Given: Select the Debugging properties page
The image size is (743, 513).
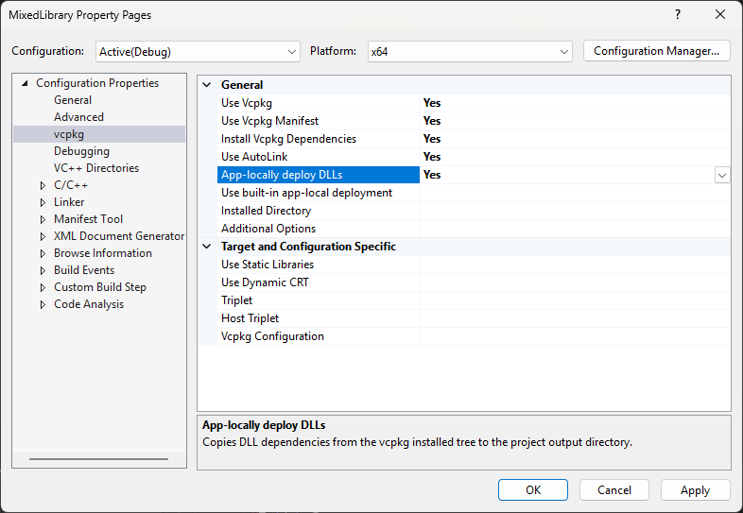Looking at the screenshot, I should 81,151.
